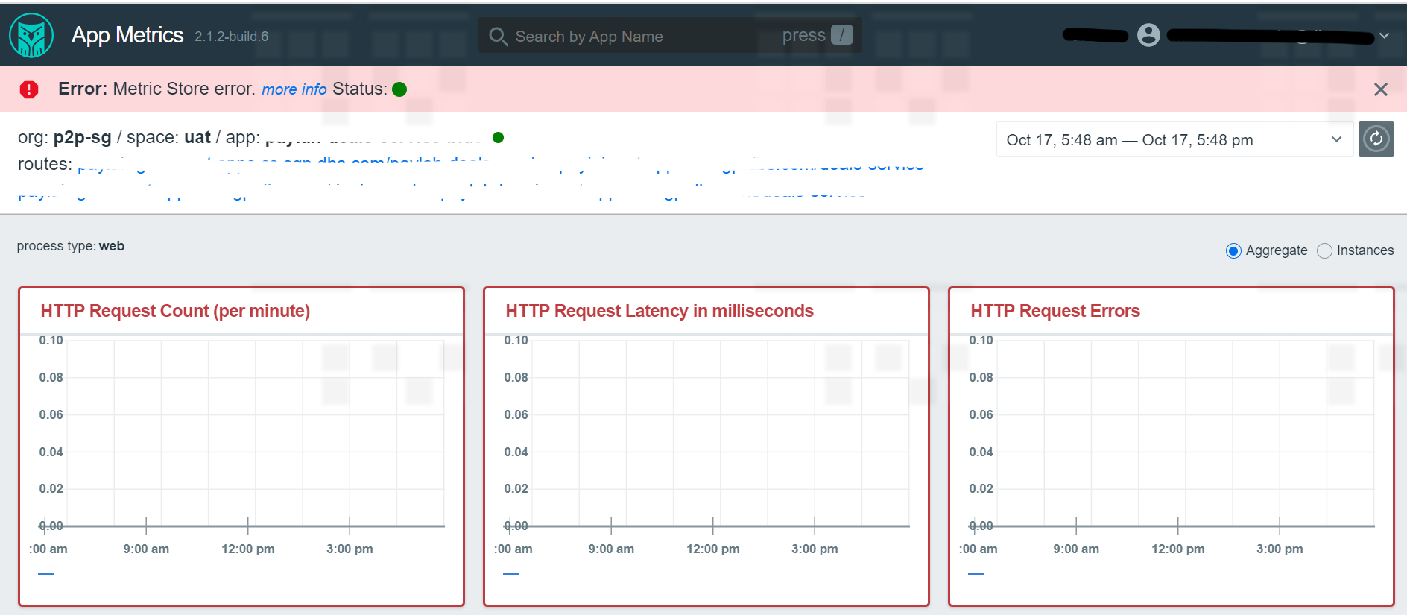Click the HTTP Request Latency chart title
Image resolution: width=1407 pixels, height=615 pixels.
(660, 311)
